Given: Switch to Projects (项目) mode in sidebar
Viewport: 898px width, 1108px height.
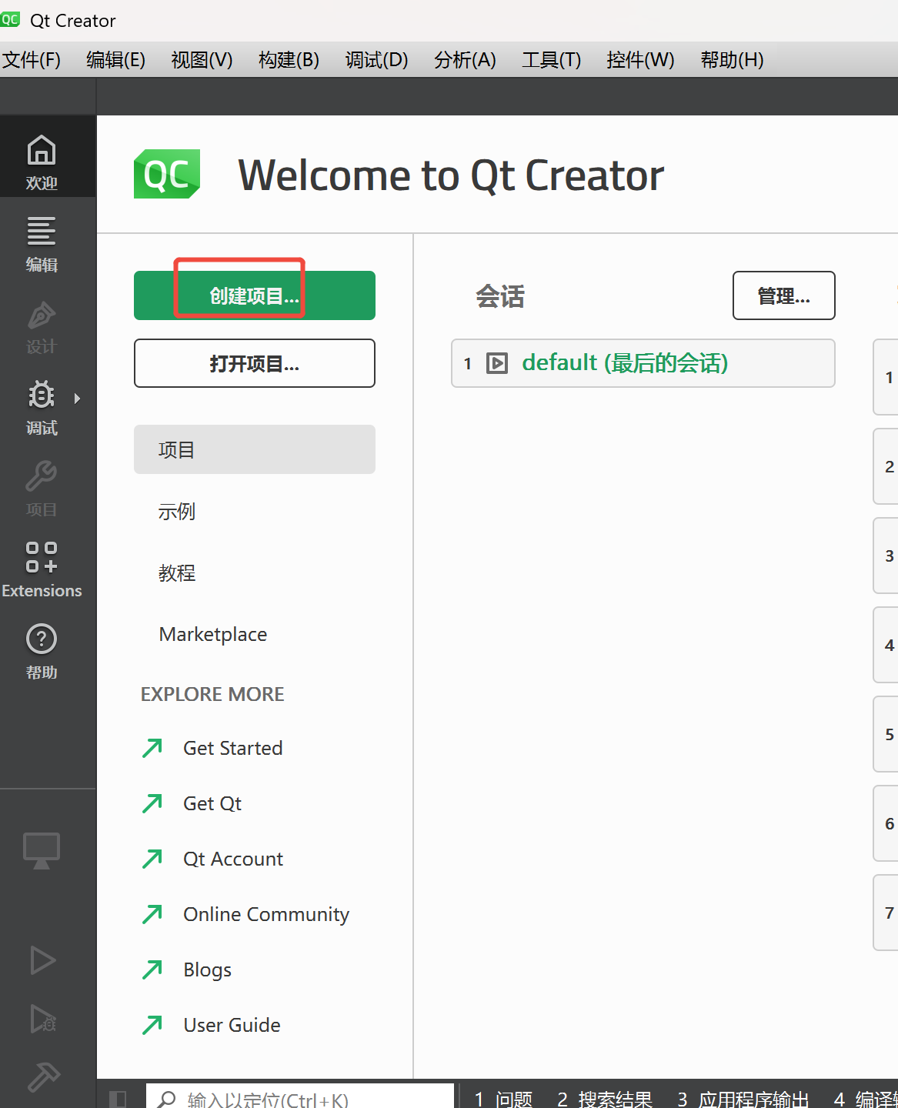Looking at the screenshot, I should point(42,489).
